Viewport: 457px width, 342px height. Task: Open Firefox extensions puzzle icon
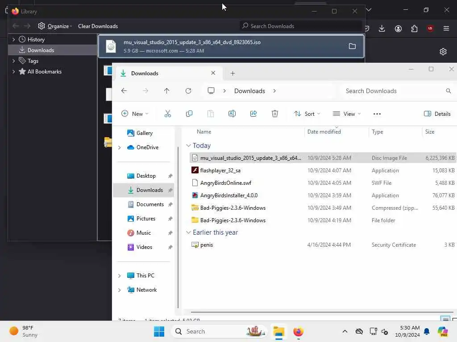coord(414,28)
